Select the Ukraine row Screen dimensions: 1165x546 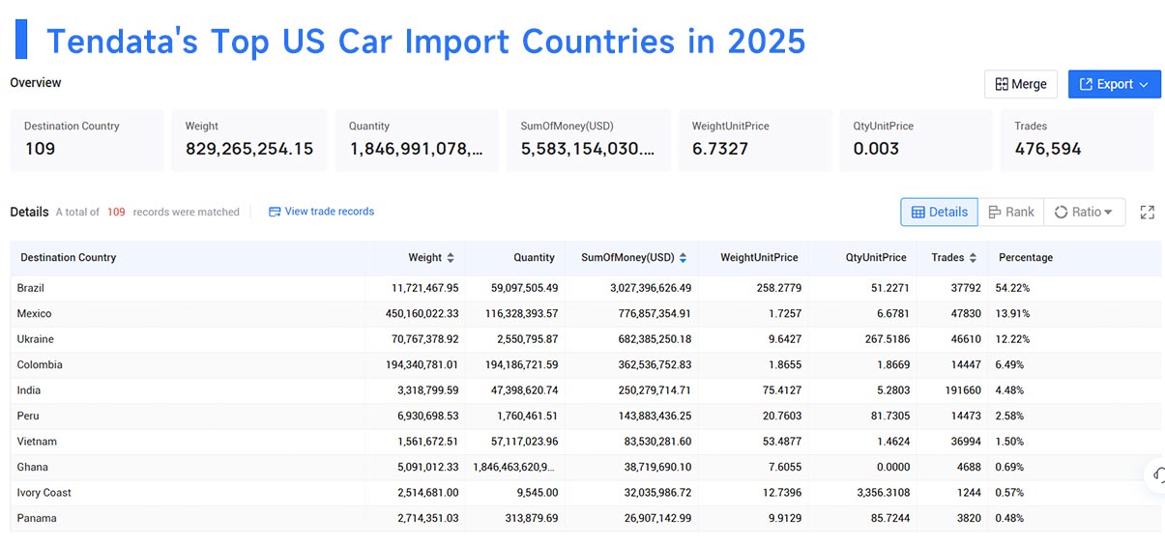point(586,339)
